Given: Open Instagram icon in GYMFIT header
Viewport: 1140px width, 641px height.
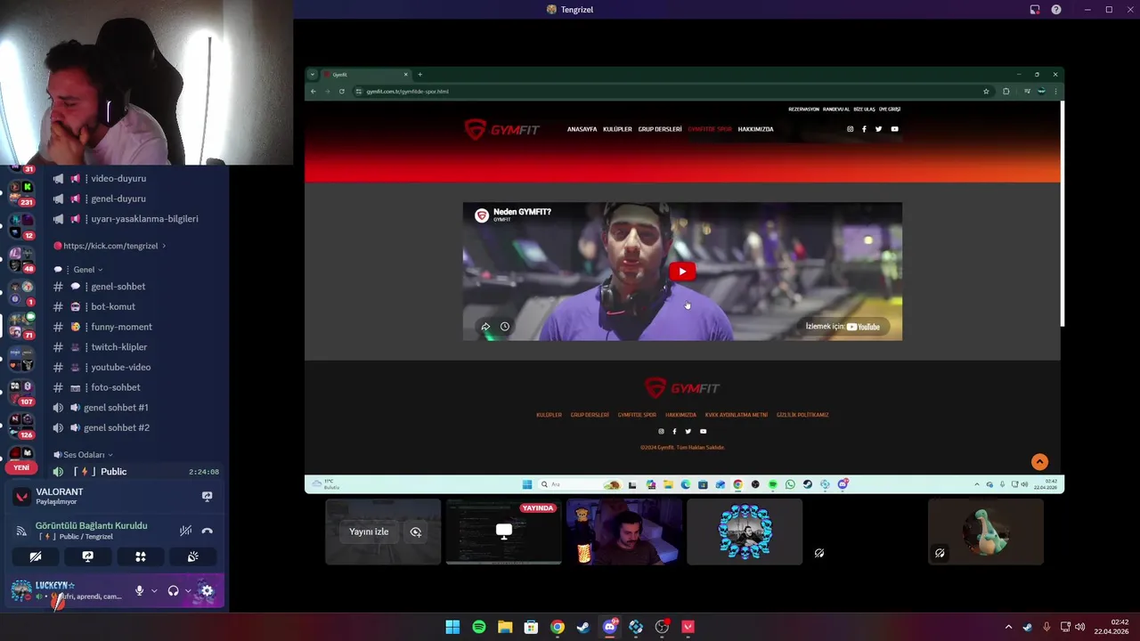Looking at the screenshot, I should click(850, 129).
